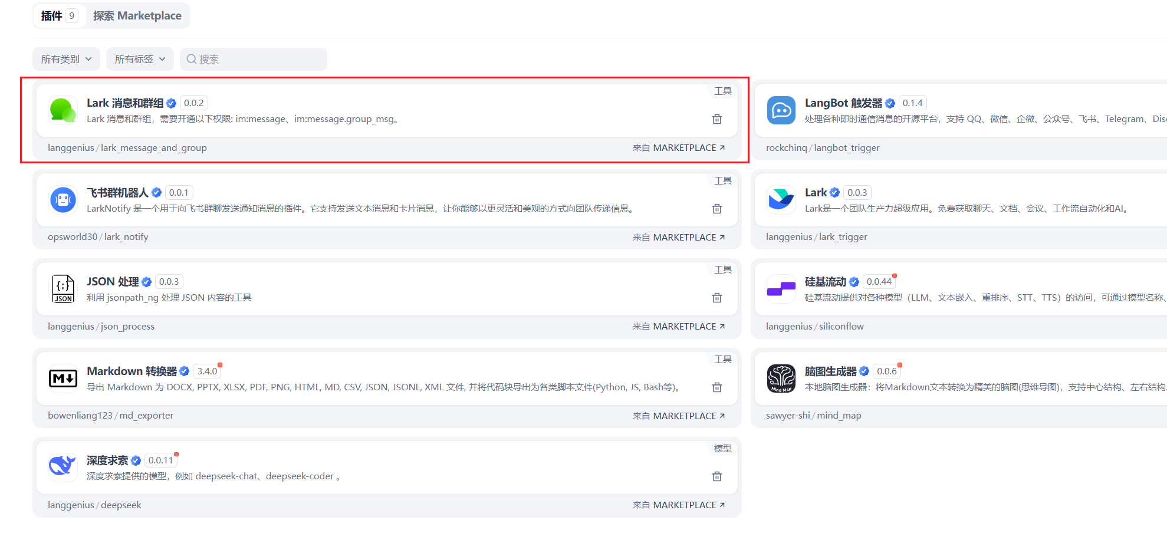This screenshot has width=1167, height=553.
Task: Open Marketplace link for deepseek plugin
Action: (679, 505)
